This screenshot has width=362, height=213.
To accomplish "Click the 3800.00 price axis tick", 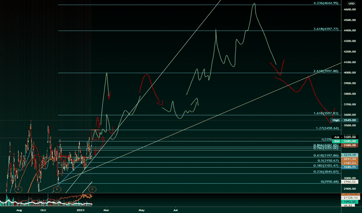I will (x=350, y=94).
